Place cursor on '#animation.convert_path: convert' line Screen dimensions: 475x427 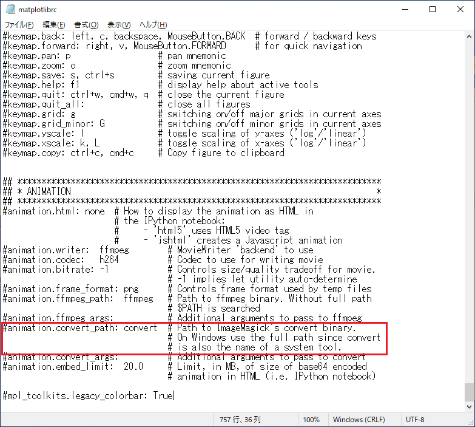[x=180, y=327]
